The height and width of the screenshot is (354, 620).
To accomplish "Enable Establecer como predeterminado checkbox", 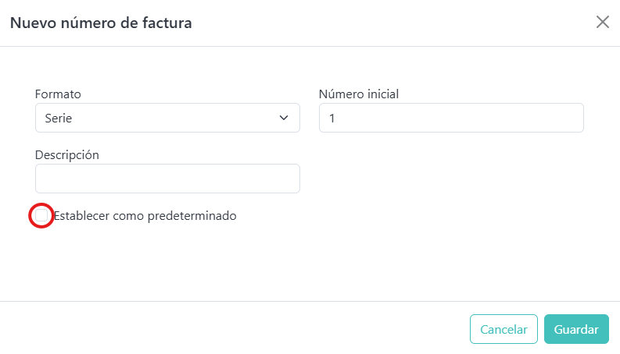I will click(41, 215).
